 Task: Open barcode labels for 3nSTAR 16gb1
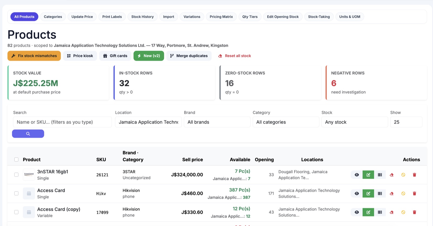(x=380, y=175)
